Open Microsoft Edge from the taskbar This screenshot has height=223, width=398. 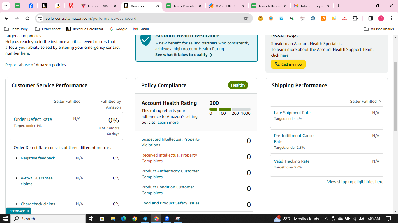tap(124, 219)
